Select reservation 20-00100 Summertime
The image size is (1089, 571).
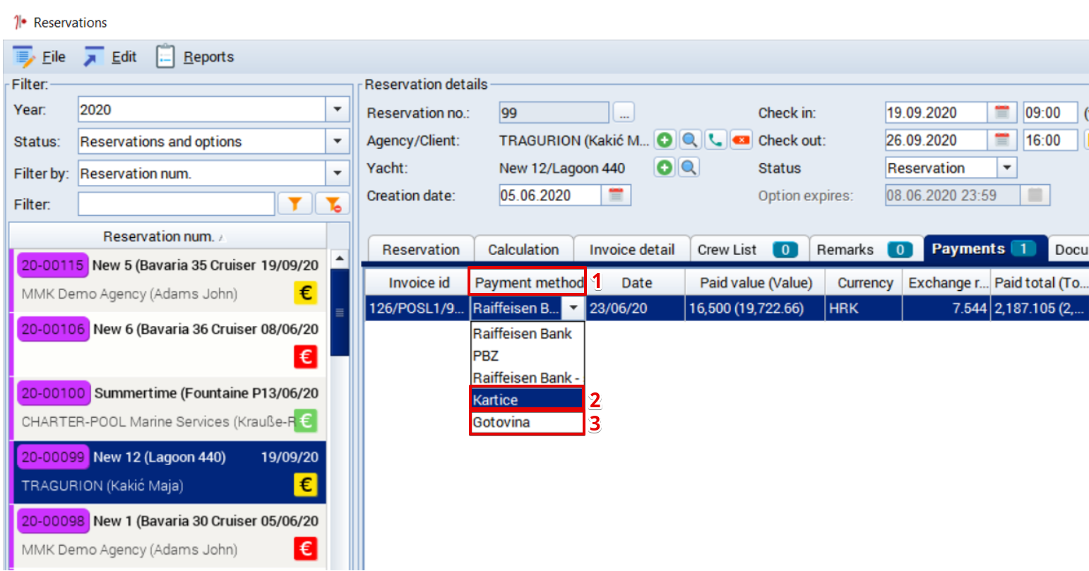pyautogui.click(x=168, y=408)
